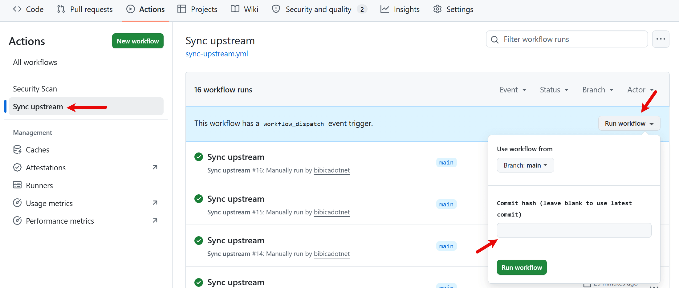The height and width of the screenshot is (288, 679).
Task: Expand the Status filter dropdown
Action: point(554,90)
